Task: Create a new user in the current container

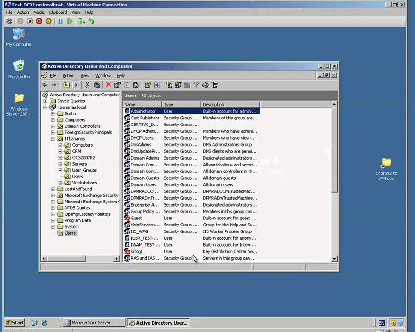Action: 169,85
